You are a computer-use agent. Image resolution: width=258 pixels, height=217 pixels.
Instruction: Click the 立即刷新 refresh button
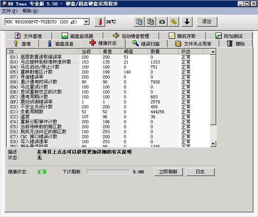point(168,172)
